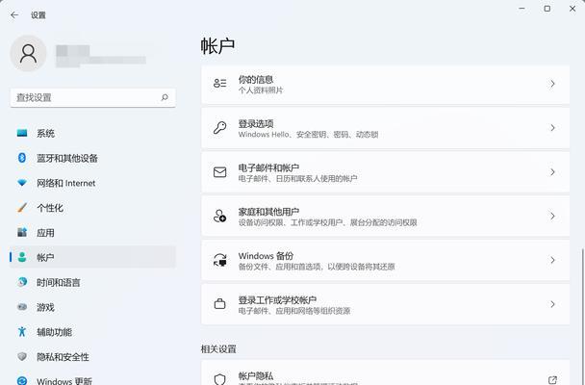Screen dimensions: 585x385
Task: Click the 设置 window title text
Action: (38, 15)
